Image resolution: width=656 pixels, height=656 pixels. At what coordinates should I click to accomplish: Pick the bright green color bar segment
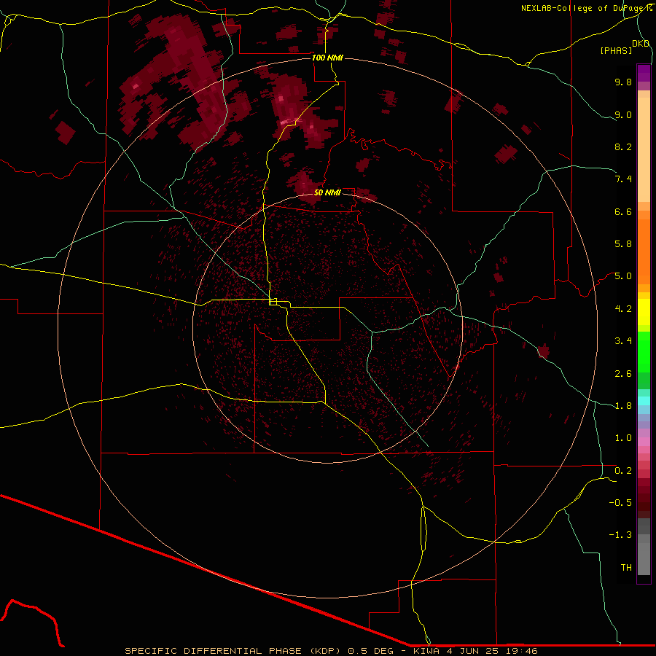pos(644,352)
